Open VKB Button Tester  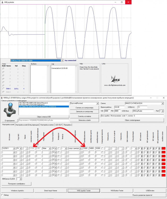(117, 191)
